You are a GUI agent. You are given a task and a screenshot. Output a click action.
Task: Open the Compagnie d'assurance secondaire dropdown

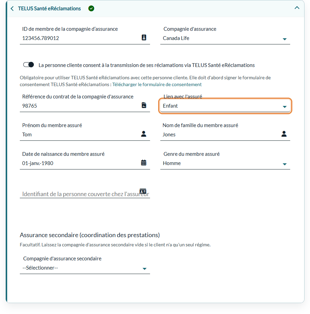(85, 268)
